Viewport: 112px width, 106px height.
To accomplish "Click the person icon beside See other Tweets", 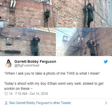I will (x=6, y=103).
